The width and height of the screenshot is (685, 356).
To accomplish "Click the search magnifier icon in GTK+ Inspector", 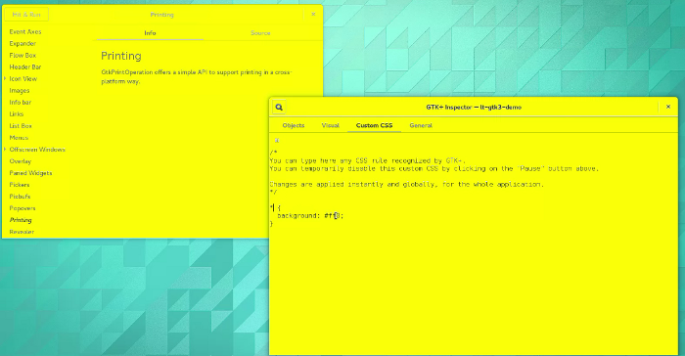I will pos(279,107).
